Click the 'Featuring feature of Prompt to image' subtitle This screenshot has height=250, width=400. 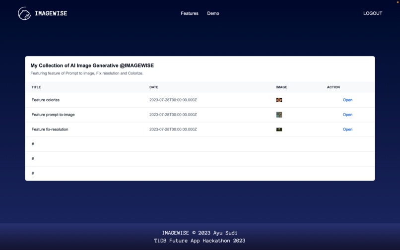pos(87,73)
